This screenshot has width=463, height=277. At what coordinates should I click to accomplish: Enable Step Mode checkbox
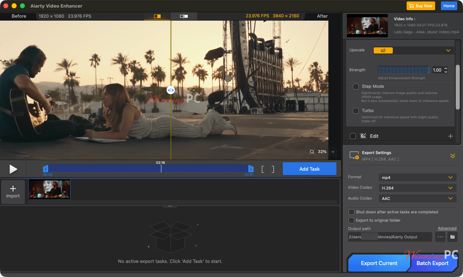point(356,87)
